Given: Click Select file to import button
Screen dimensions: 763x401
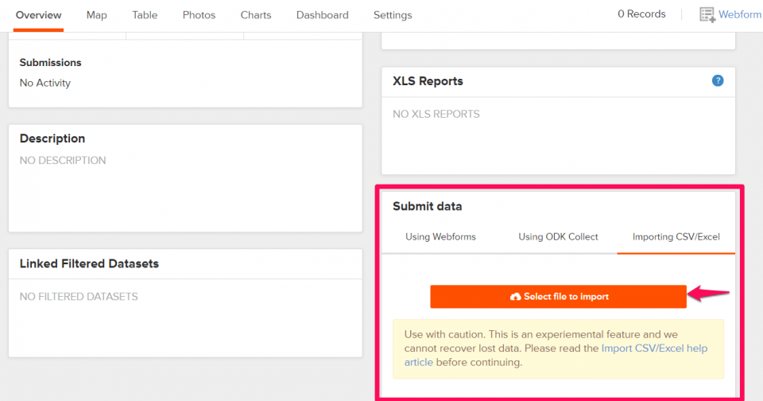Looking at the screenshot, I should [558, 297].
